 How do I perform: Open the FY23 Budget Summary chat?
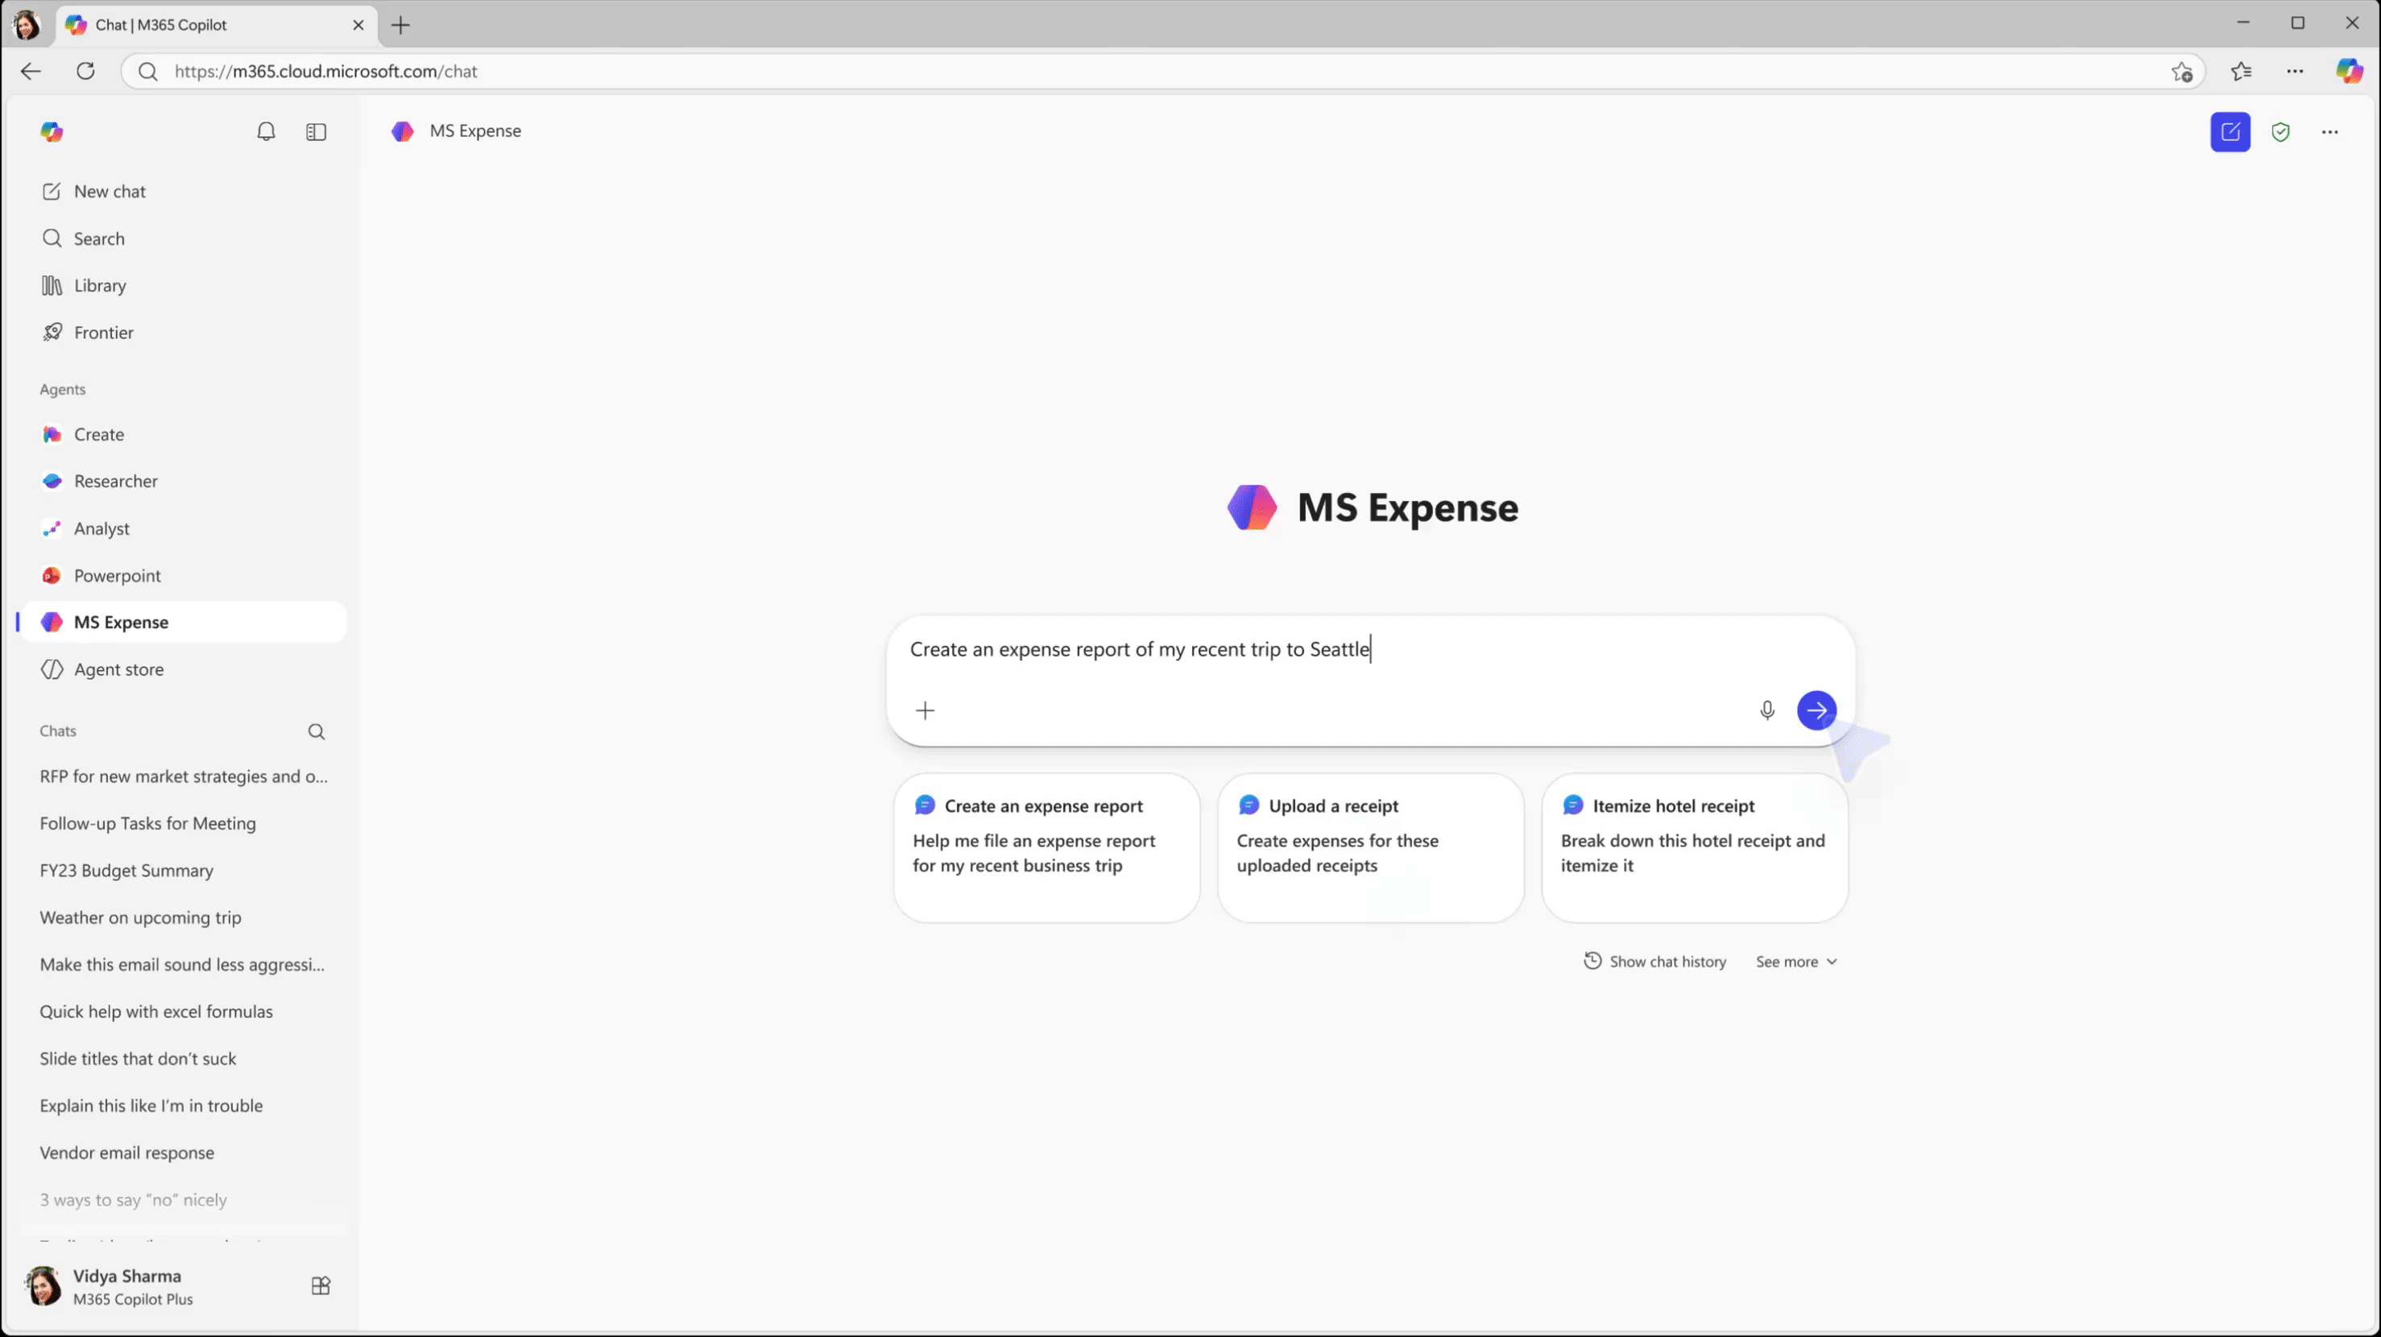pyautogui.click(x=126, y=871)
